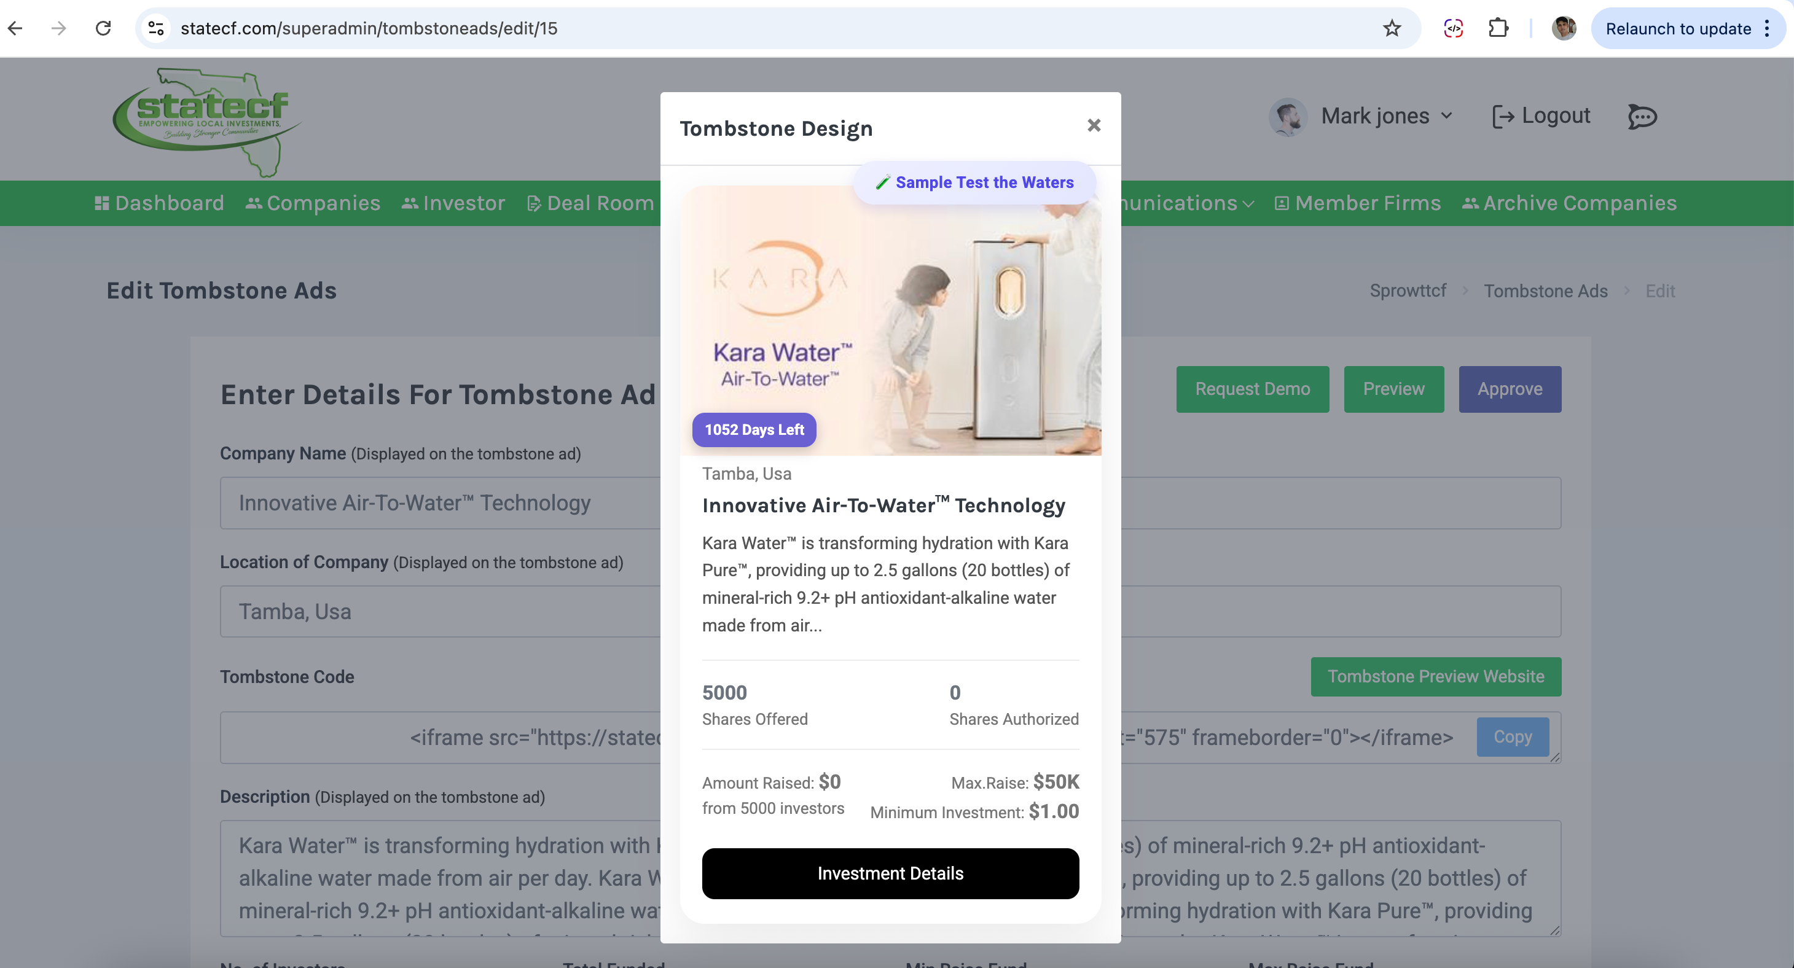This screenshot has width=1794, height=968.
Task: Open the Dashboard menu item
Action: click(160, 203)
